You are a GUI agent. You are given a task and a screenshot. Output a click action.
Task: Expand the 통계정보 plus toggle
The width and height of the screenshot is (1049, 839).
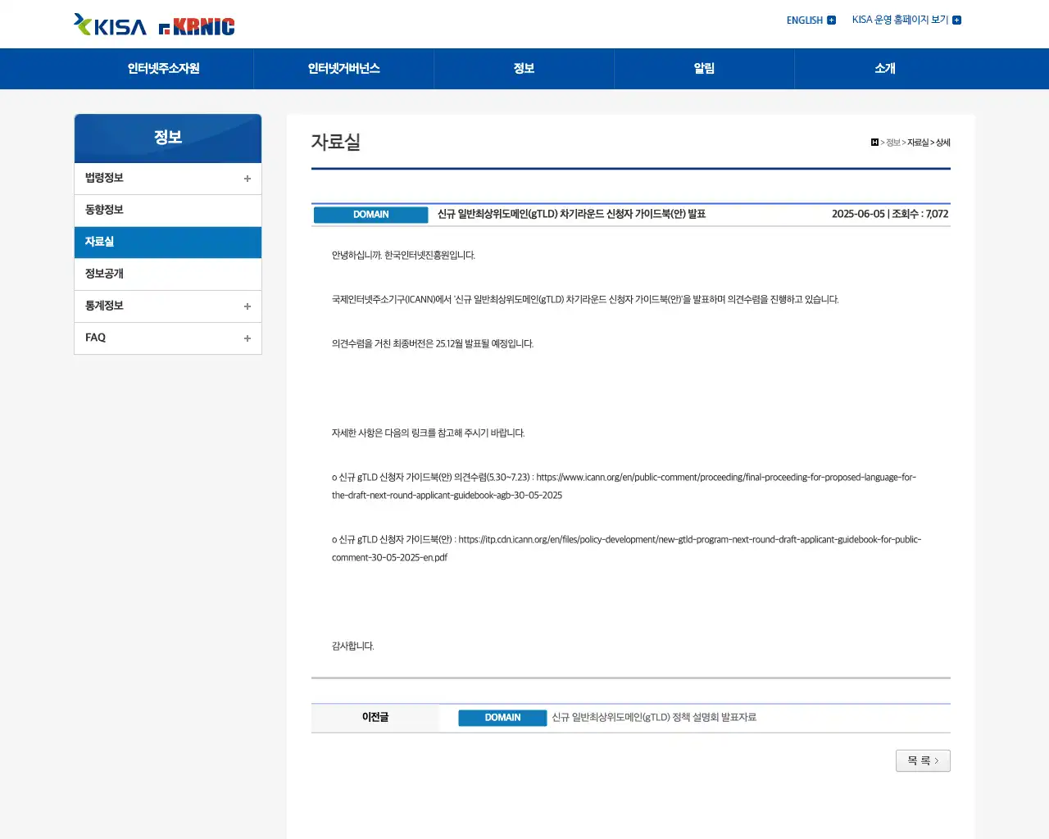coord(247,306)
